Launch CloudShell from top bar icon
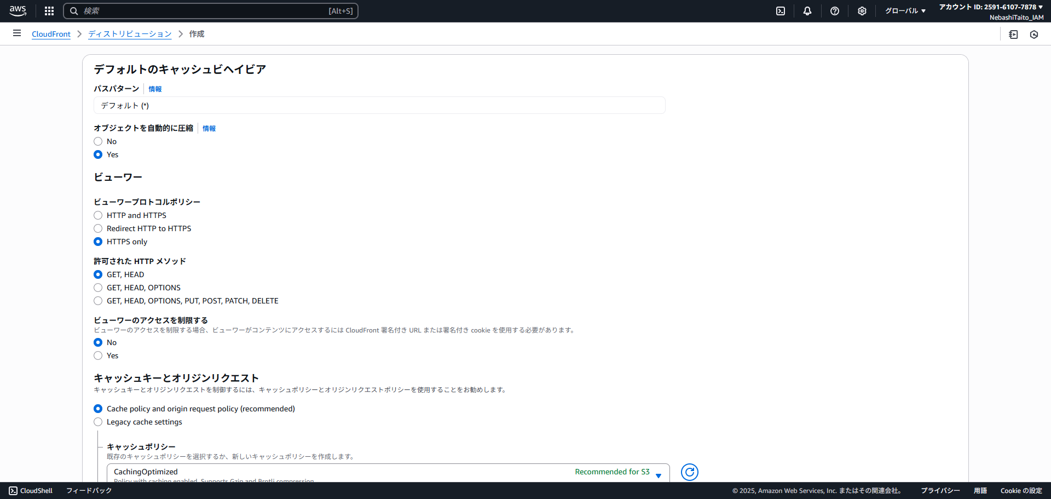Screen dimensions: 1051x499 (x=781, y=11)
